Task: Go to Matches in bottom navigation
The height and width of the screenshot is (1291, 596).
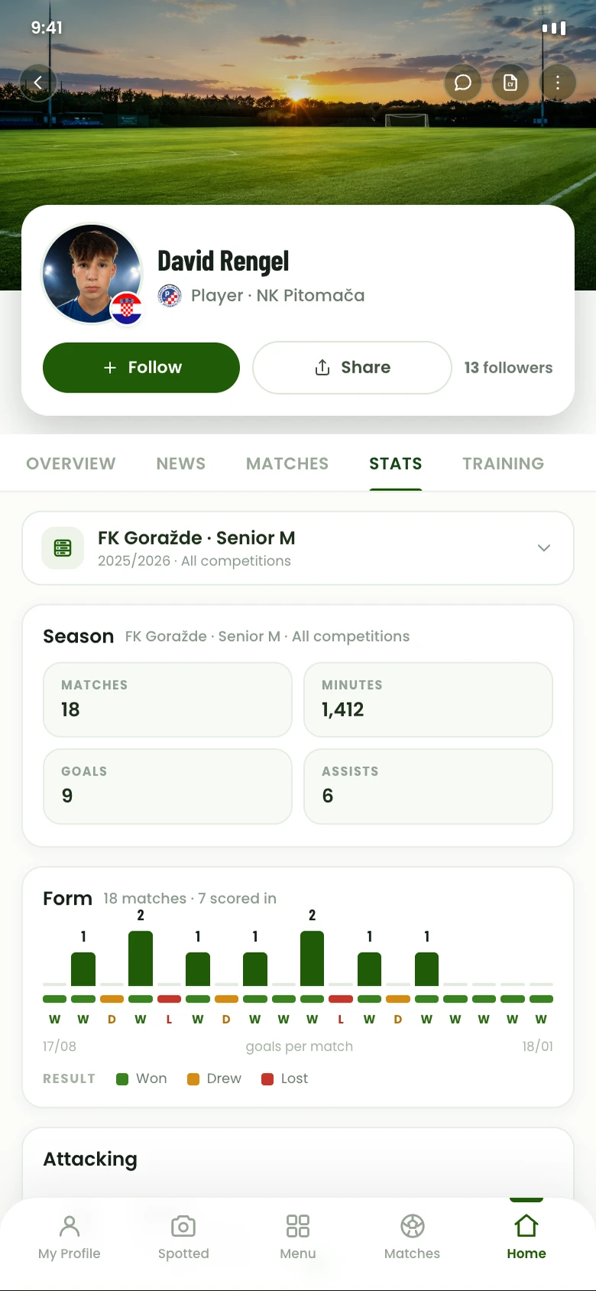Action: coord(412,1237)
